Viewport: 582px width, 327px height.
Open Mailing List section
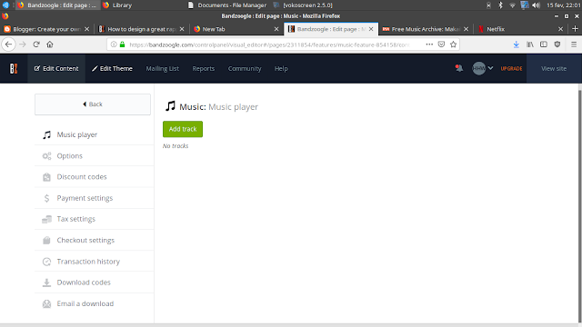[162, 69]
